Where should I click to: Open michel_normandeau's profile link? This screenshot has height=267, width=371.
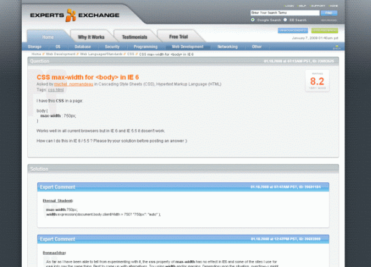[74, 84]
